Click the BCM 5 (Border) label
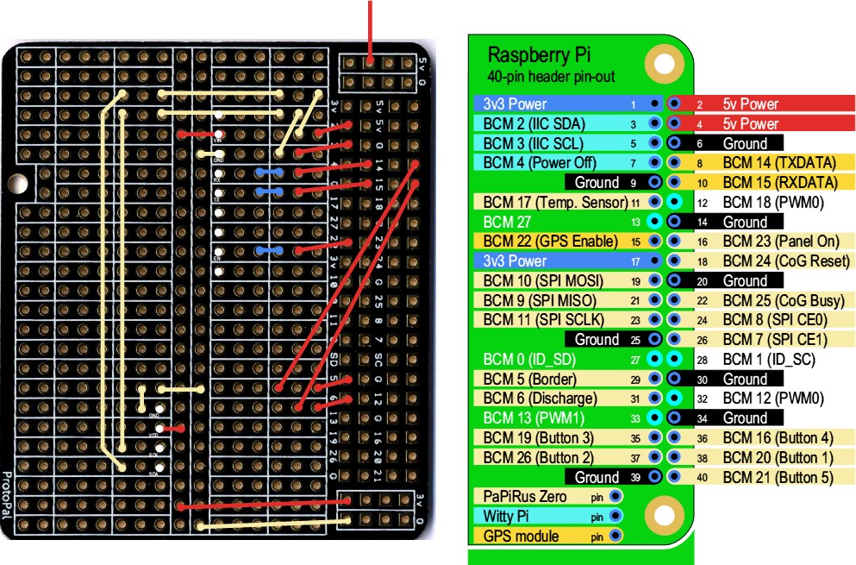The width and height of the screenshot is (856, 565). [529, 379]
